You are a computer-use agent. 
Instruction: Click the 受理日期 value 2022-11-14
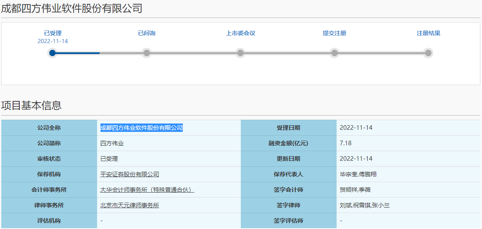pyautogui.click(x=356, y=128)
